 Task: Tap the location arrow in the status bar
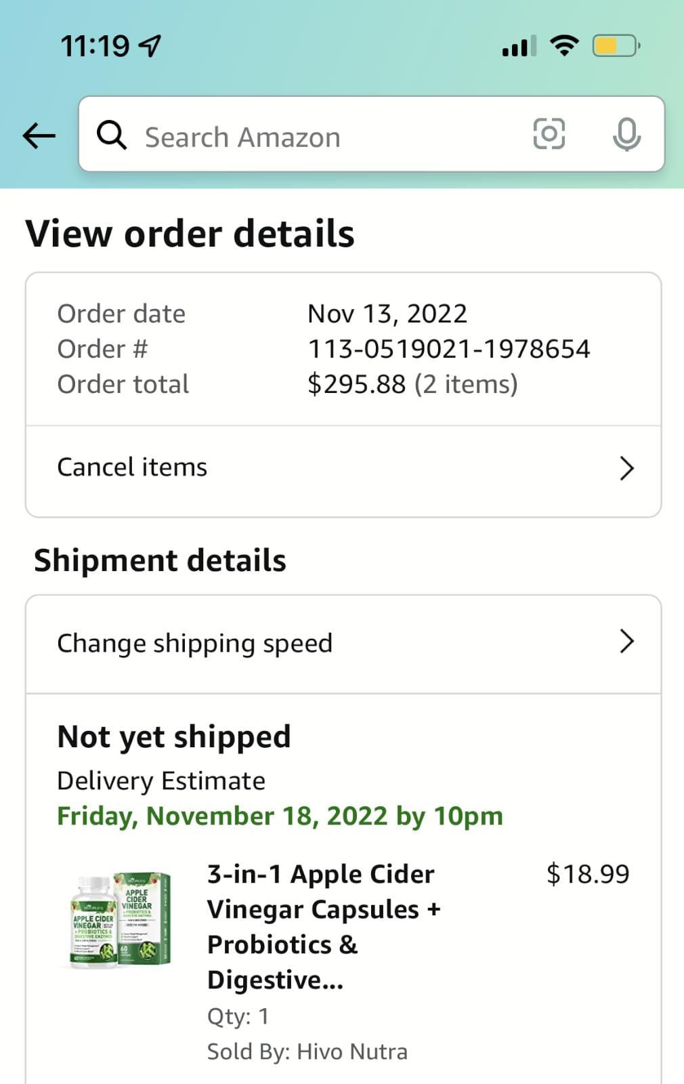coord(150,46)
